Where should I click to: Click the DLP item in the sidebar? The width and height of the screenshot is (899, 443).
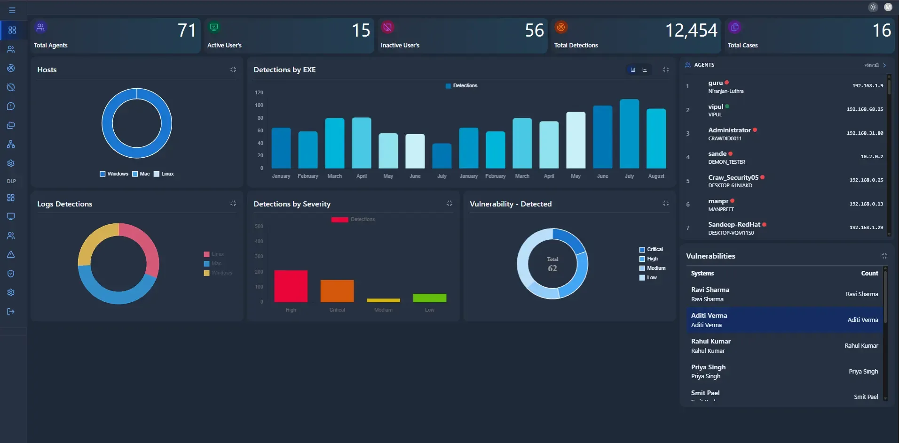(11, 181)
